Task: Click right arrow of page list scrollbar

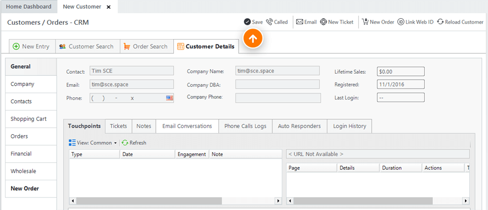Action: click(x=465, y=201)
